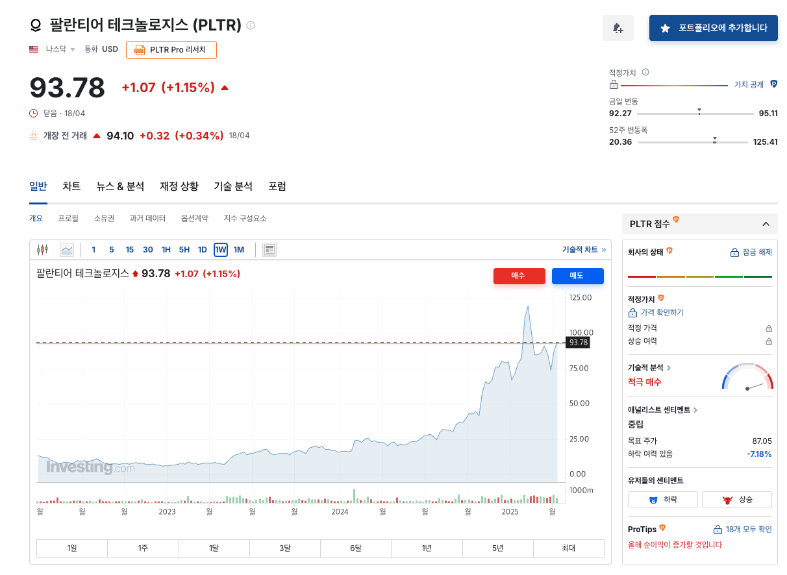This screenshot has width=787, height=575.
Task: Click the Pro badge next to PLTR 점수
Action: click(x=676, y=220)
